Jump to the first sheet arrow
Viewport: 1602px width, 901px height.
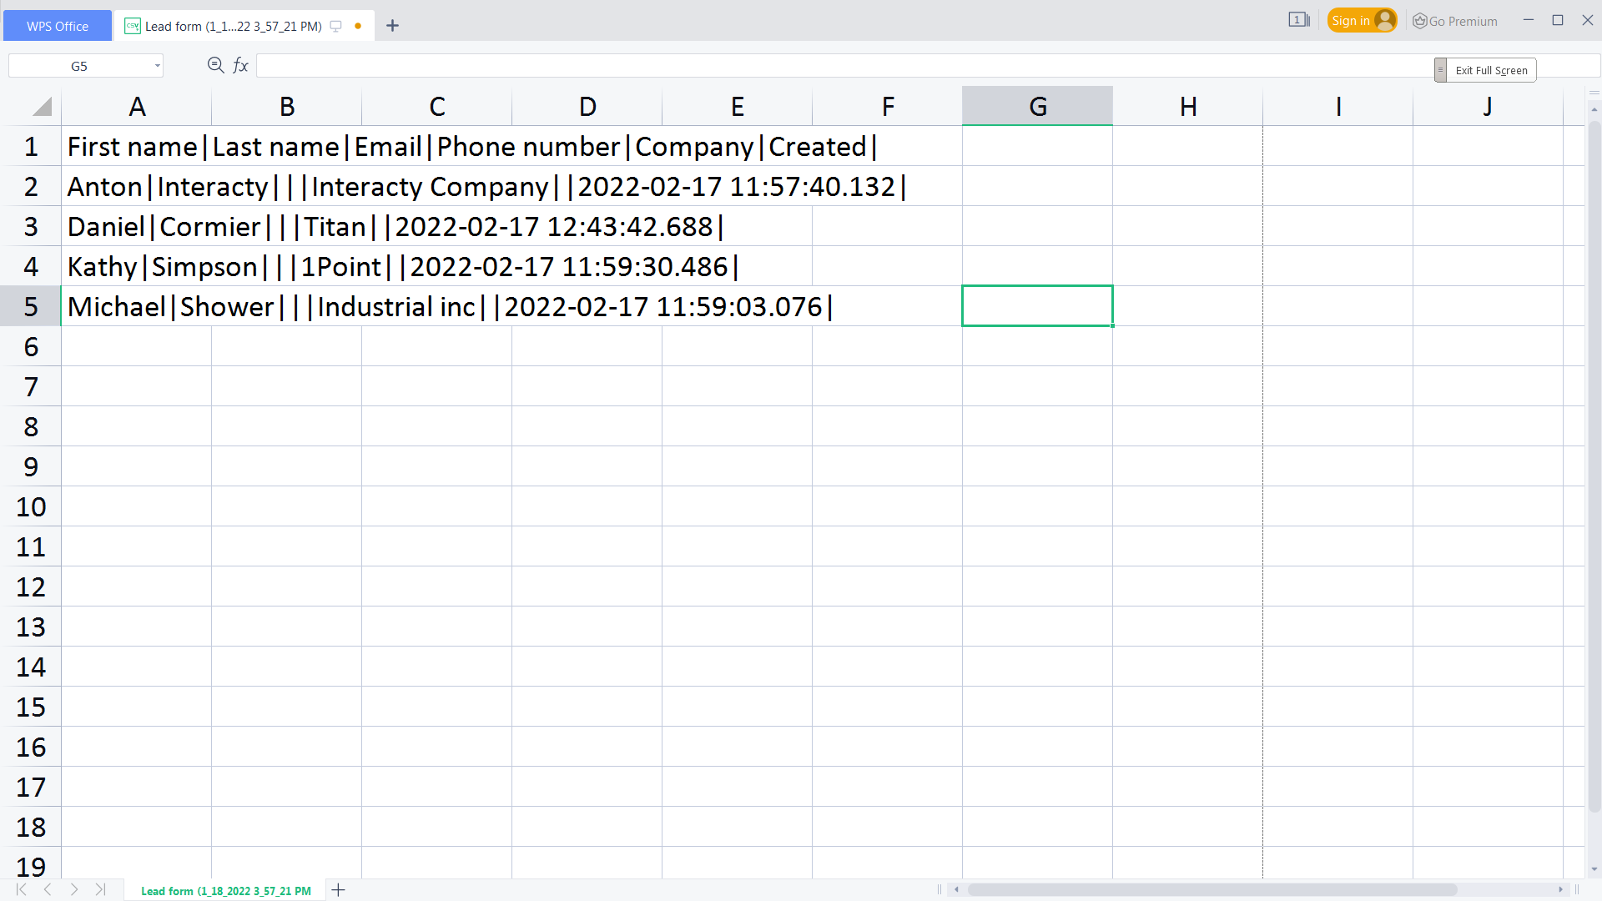click(22, 889)
